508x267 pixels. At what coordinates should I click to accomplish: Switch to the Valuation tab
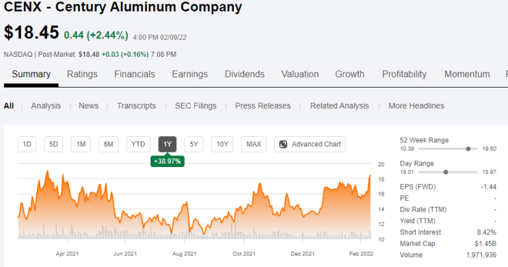coord(300,75)
